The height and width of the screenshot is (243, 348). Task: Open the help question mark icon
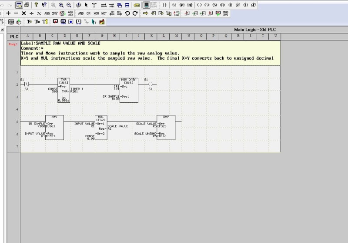(36, 5)
